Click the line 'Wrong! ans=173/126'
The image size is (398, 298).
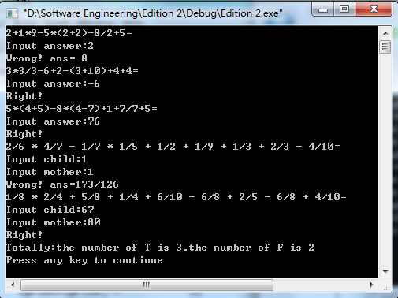click(x=62, y=184)
